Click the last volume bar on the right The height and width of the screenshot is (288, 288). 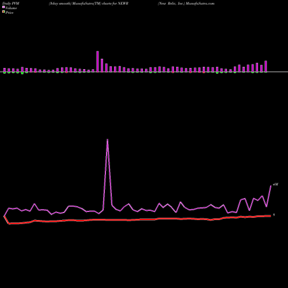click(x=266, y=66)
